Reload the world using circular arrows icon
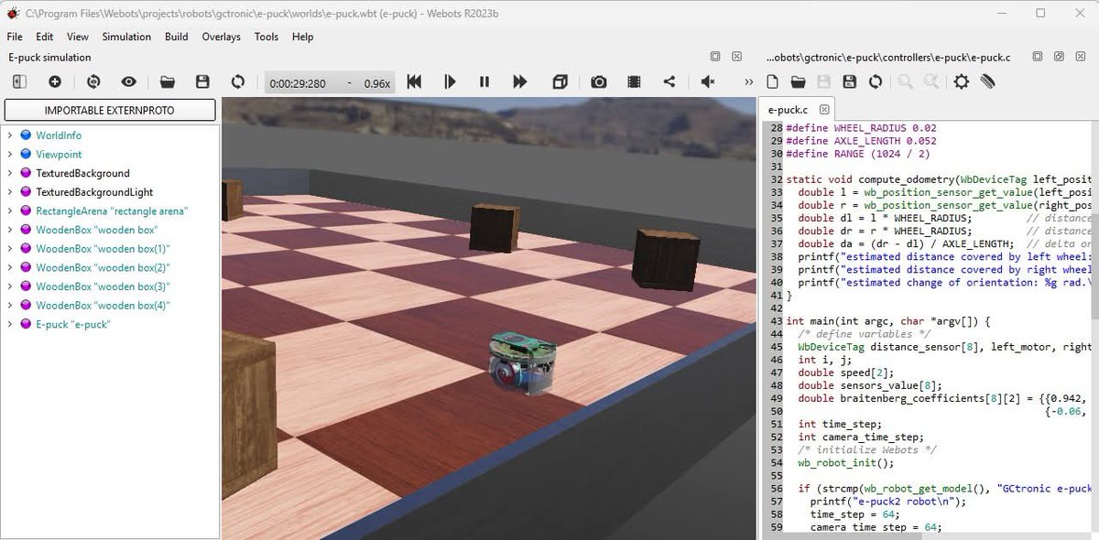Viewport: 1099px width, 540px height. 238,81
